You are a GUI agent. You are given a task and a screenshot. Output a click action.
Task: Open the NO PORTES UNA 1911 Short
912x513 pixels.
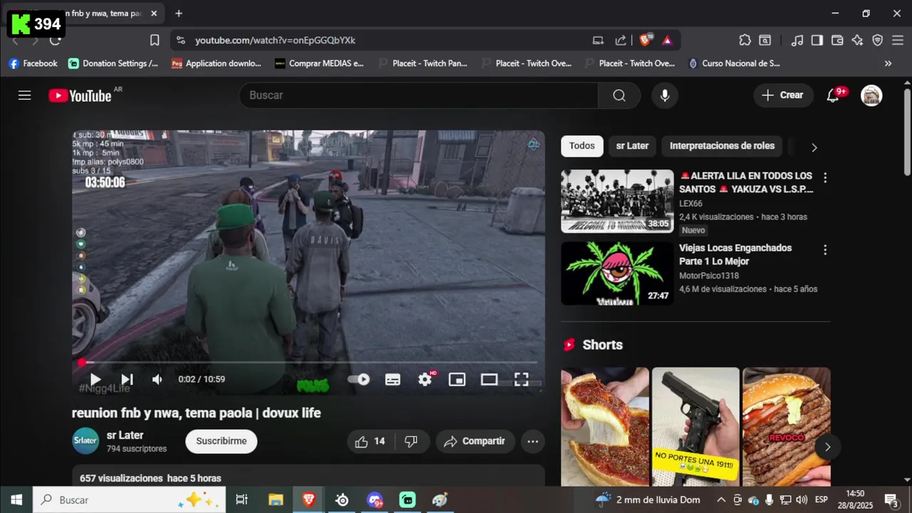(695, 427)
